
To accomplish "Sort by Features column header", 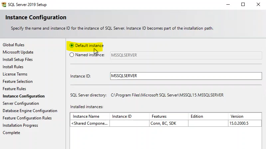I will (169, 116).
